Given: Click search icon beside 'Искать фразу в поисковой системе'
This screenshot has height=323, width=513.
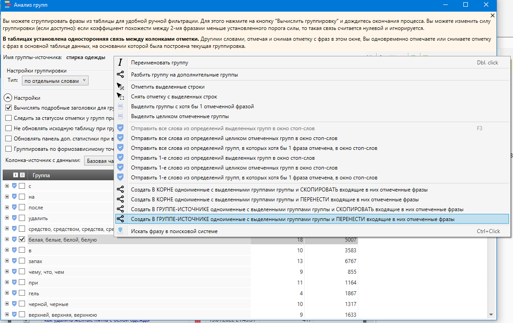Looking at the screenshot, I should tap(120, 231).
